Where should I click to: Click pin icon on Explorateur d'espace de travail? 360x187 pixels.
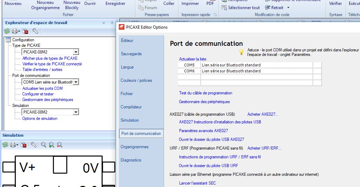pos(112,23)
